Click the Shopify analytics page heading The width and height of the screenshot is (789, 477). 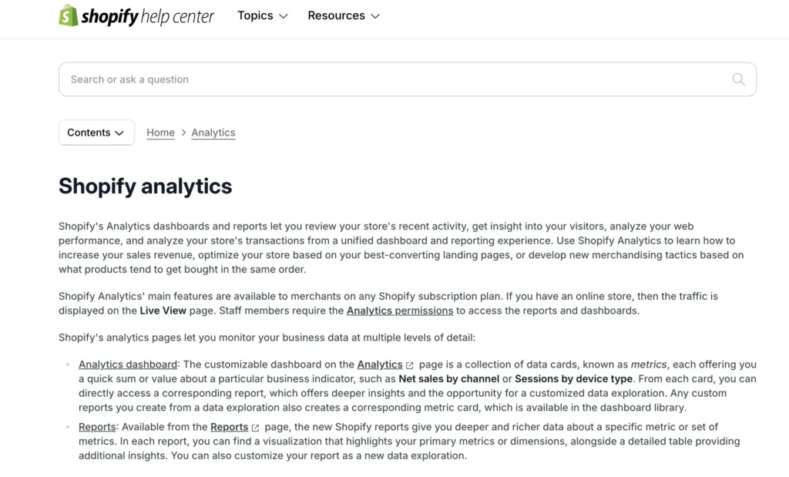(x=145, y=186)
